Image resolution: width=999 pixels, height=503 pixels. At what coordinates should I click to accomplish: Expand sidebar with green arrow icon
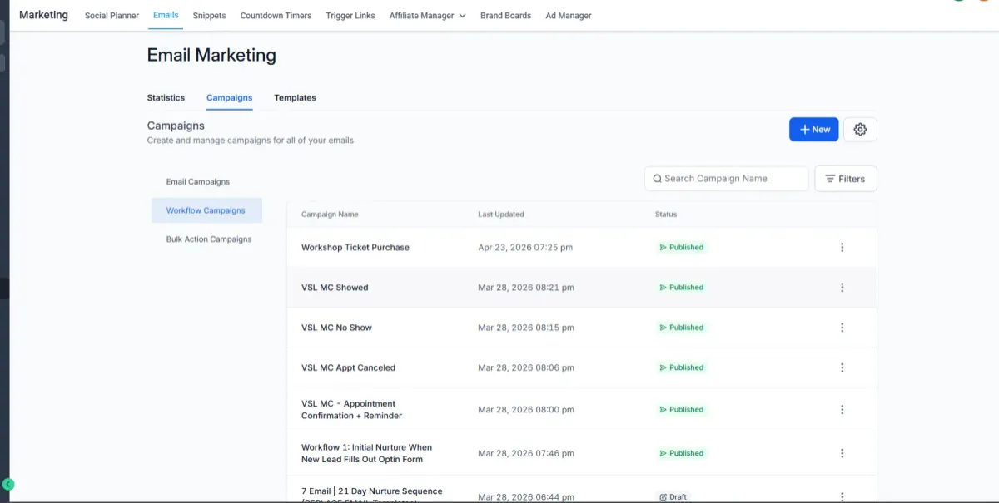pyautogui.click(x=8, y=485)
